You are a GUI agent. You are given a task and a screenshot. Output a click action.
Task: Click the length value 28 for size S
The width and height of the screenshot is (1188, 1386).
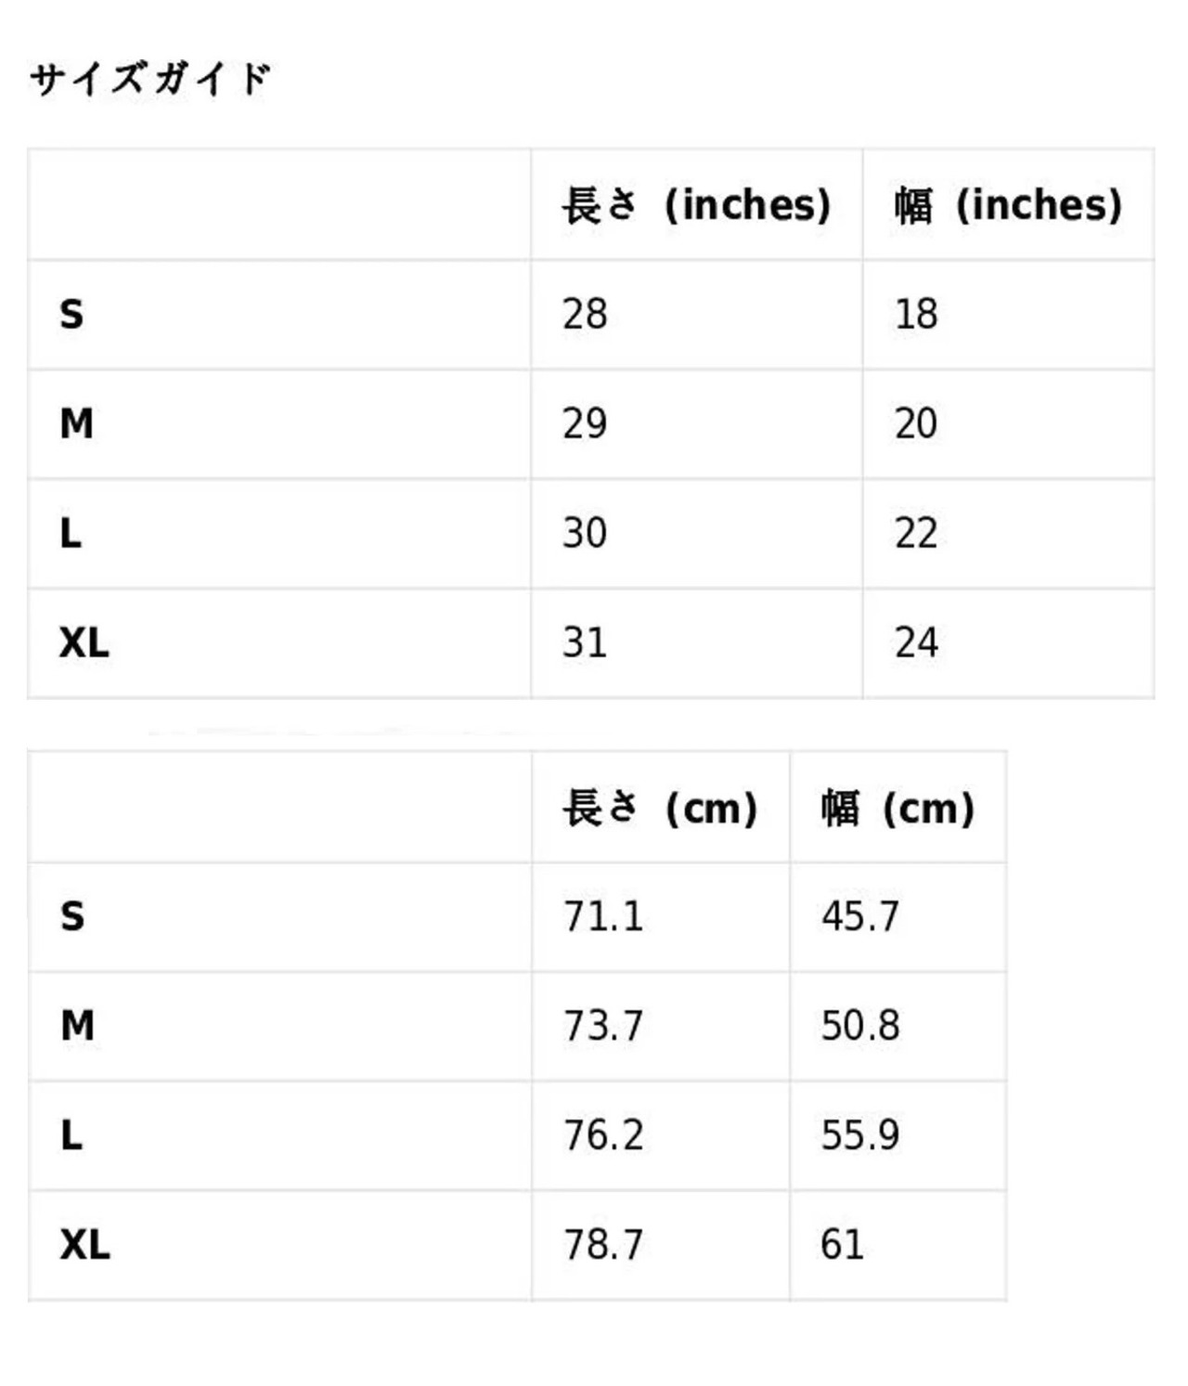pyautogui.click(x=585, y=315)
